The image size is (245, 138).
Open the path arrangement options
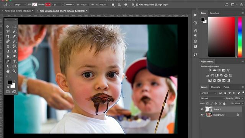pyautogui.click(x=126, y=5)
